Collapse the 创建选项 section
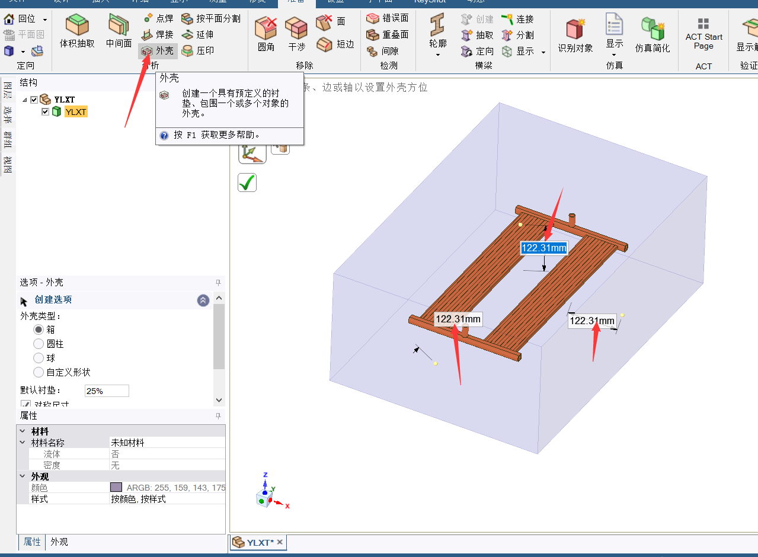Viewport: 758px width, 557px height. click(203, 300)
